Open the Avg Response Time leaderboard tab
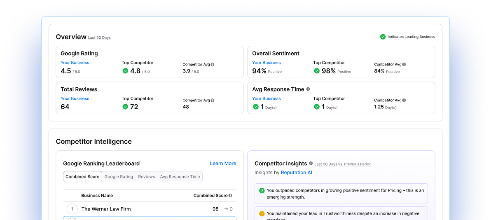The image size is (491, 220). [180, 177]
